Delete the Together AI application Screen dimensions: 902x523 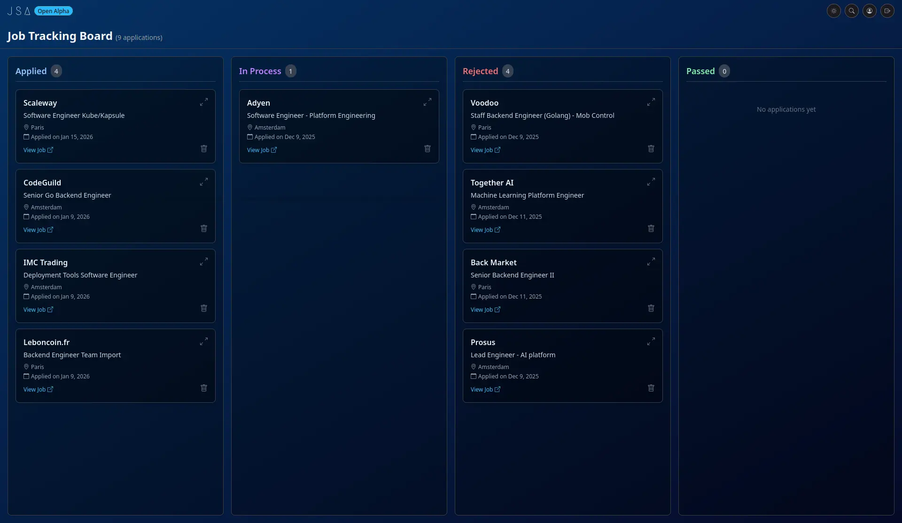click(x=651, y=228)
